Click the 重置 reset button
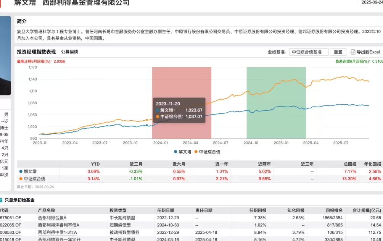Image resolution: width=383 pixels, height=241 pixels. click(x=338, y=52)
